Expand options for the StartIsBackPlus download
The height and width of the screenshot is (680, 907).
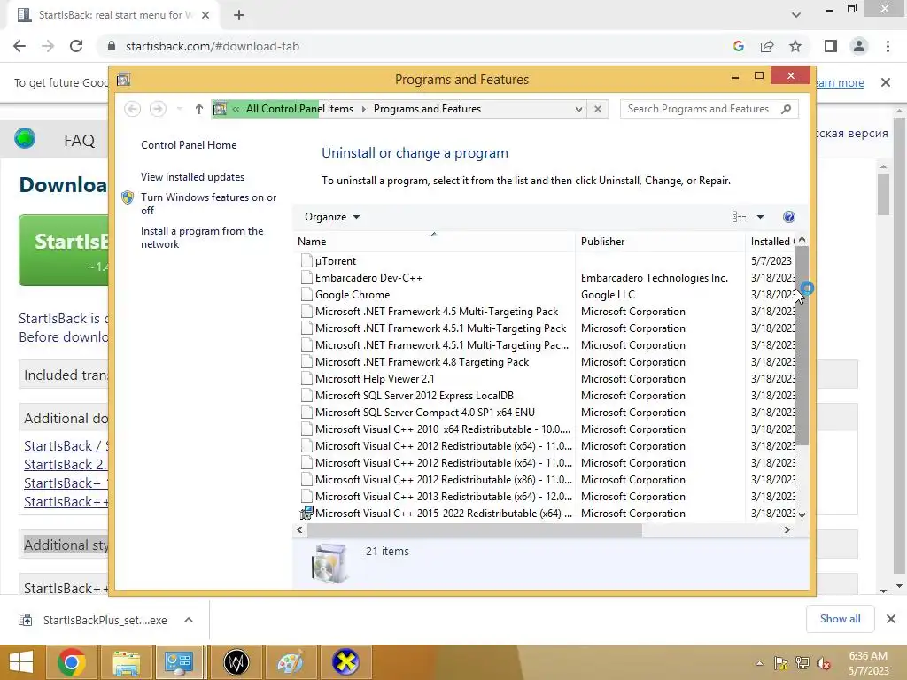click(188, 620)
